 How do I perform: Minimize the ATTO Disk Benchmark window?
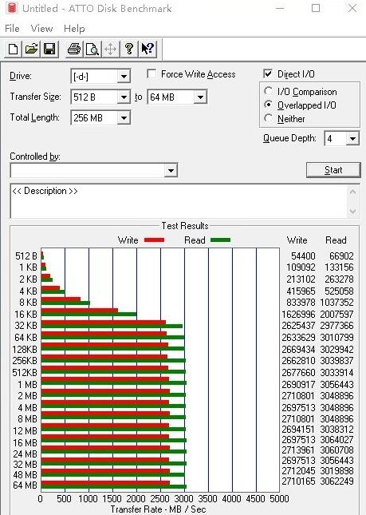tap(280, 8)
